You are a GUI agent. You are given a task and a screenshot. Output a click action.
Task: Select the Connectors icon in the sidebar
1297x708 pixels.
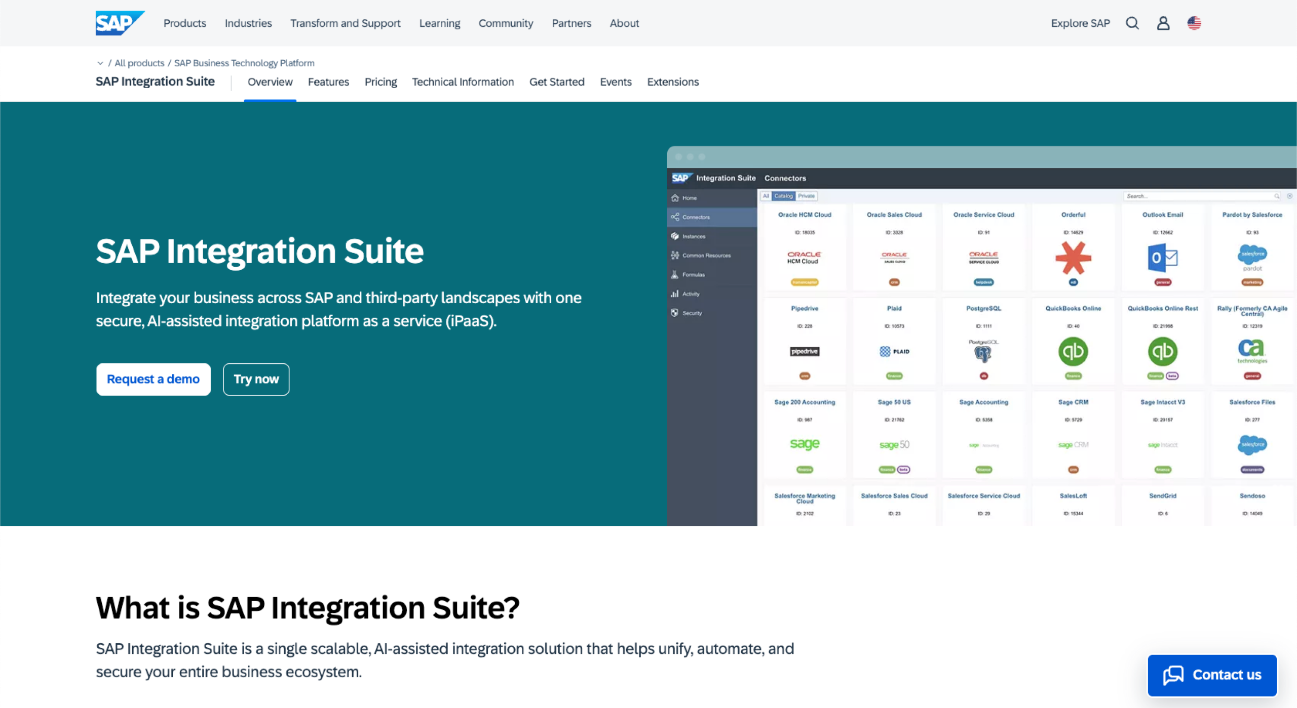coord(675,217)
